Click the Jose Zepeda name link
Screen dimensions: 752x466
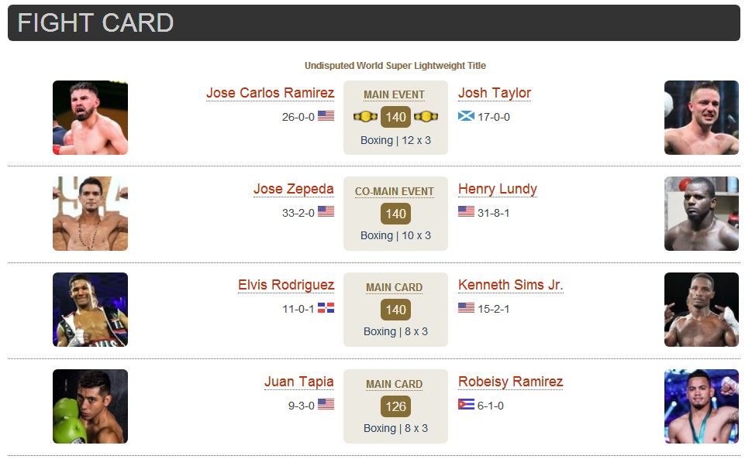[294, 189]
